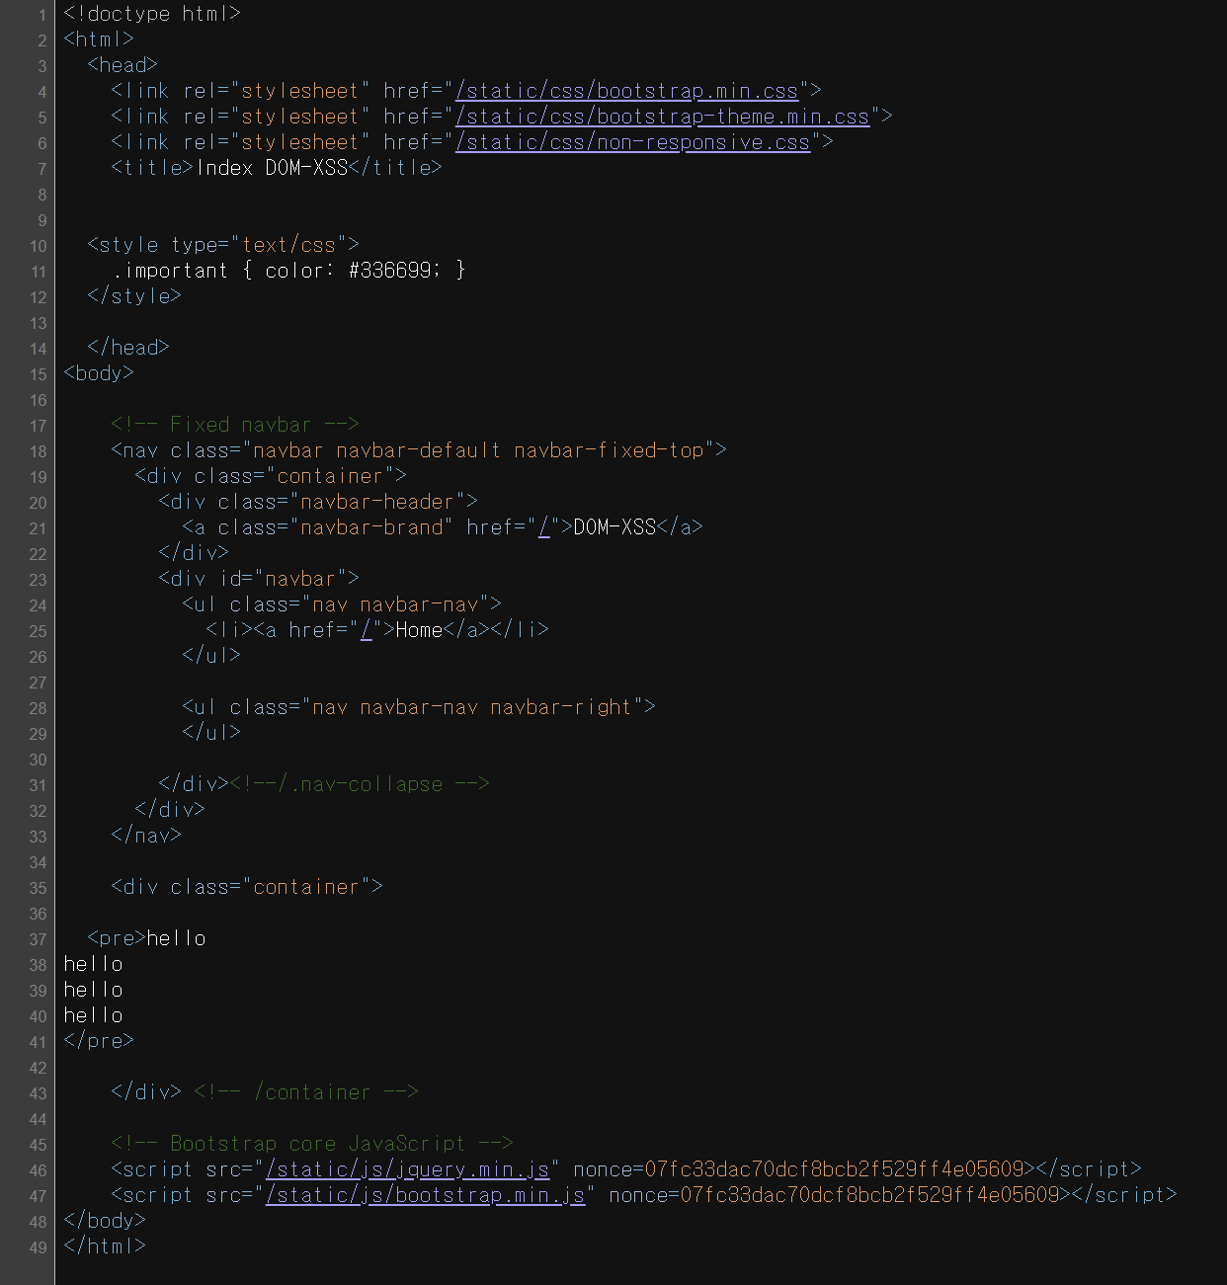
Task: Click line number 1 in the gutter
Action: [x=41, y=15]
